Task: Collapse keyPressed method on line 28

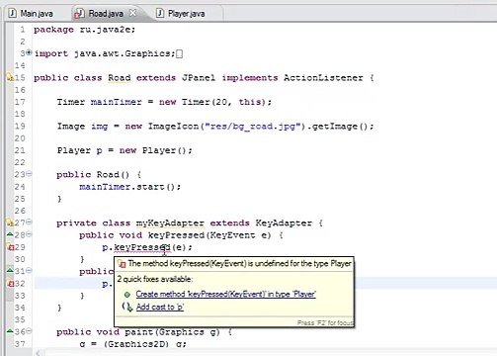Action: coord(29,234)
